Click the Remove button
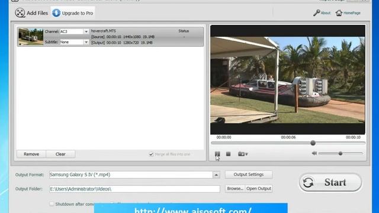 [x=31, y=154]
